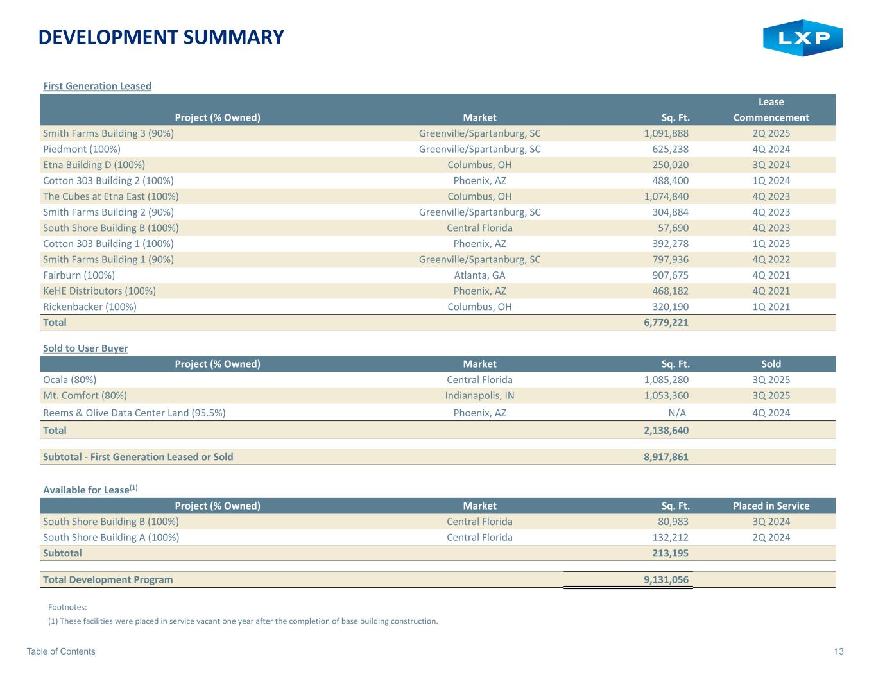Click "Cotton 303 Building 1 (100%)" project name
The height and width of the screenshot is (677, 876).
tap(108, 244)
